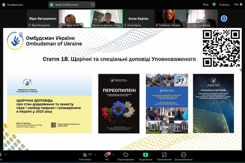Open the Apps button

tap(164, 156)
